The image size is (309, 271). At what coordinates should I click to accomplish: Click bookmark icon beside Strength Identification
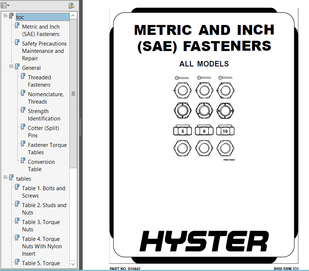point(23,110)
